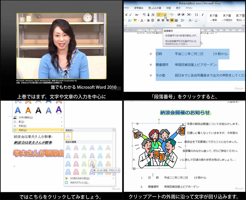
Task: Click the Grow Font icon in the ribbon
Action: (126, 15)
